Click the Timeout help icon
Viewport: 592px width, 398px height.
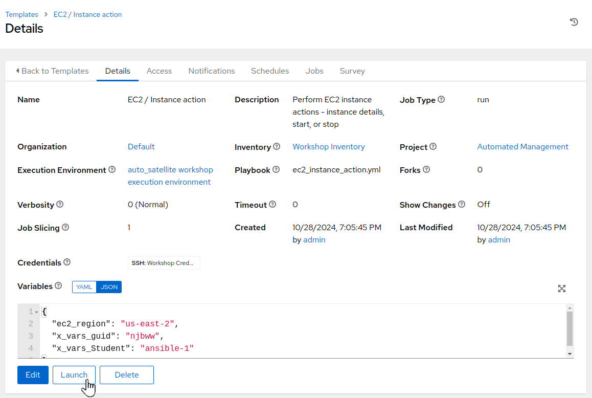coord(272,204)
